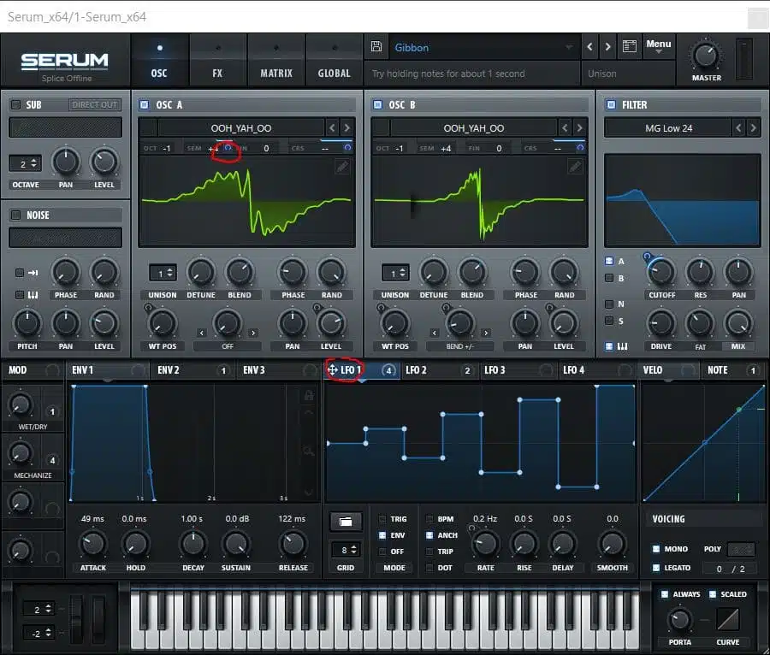Open the OSC A OOH_YAH_OO wavetable selector
This screenshot has width=770, height=655.
[x=240, y=128]
